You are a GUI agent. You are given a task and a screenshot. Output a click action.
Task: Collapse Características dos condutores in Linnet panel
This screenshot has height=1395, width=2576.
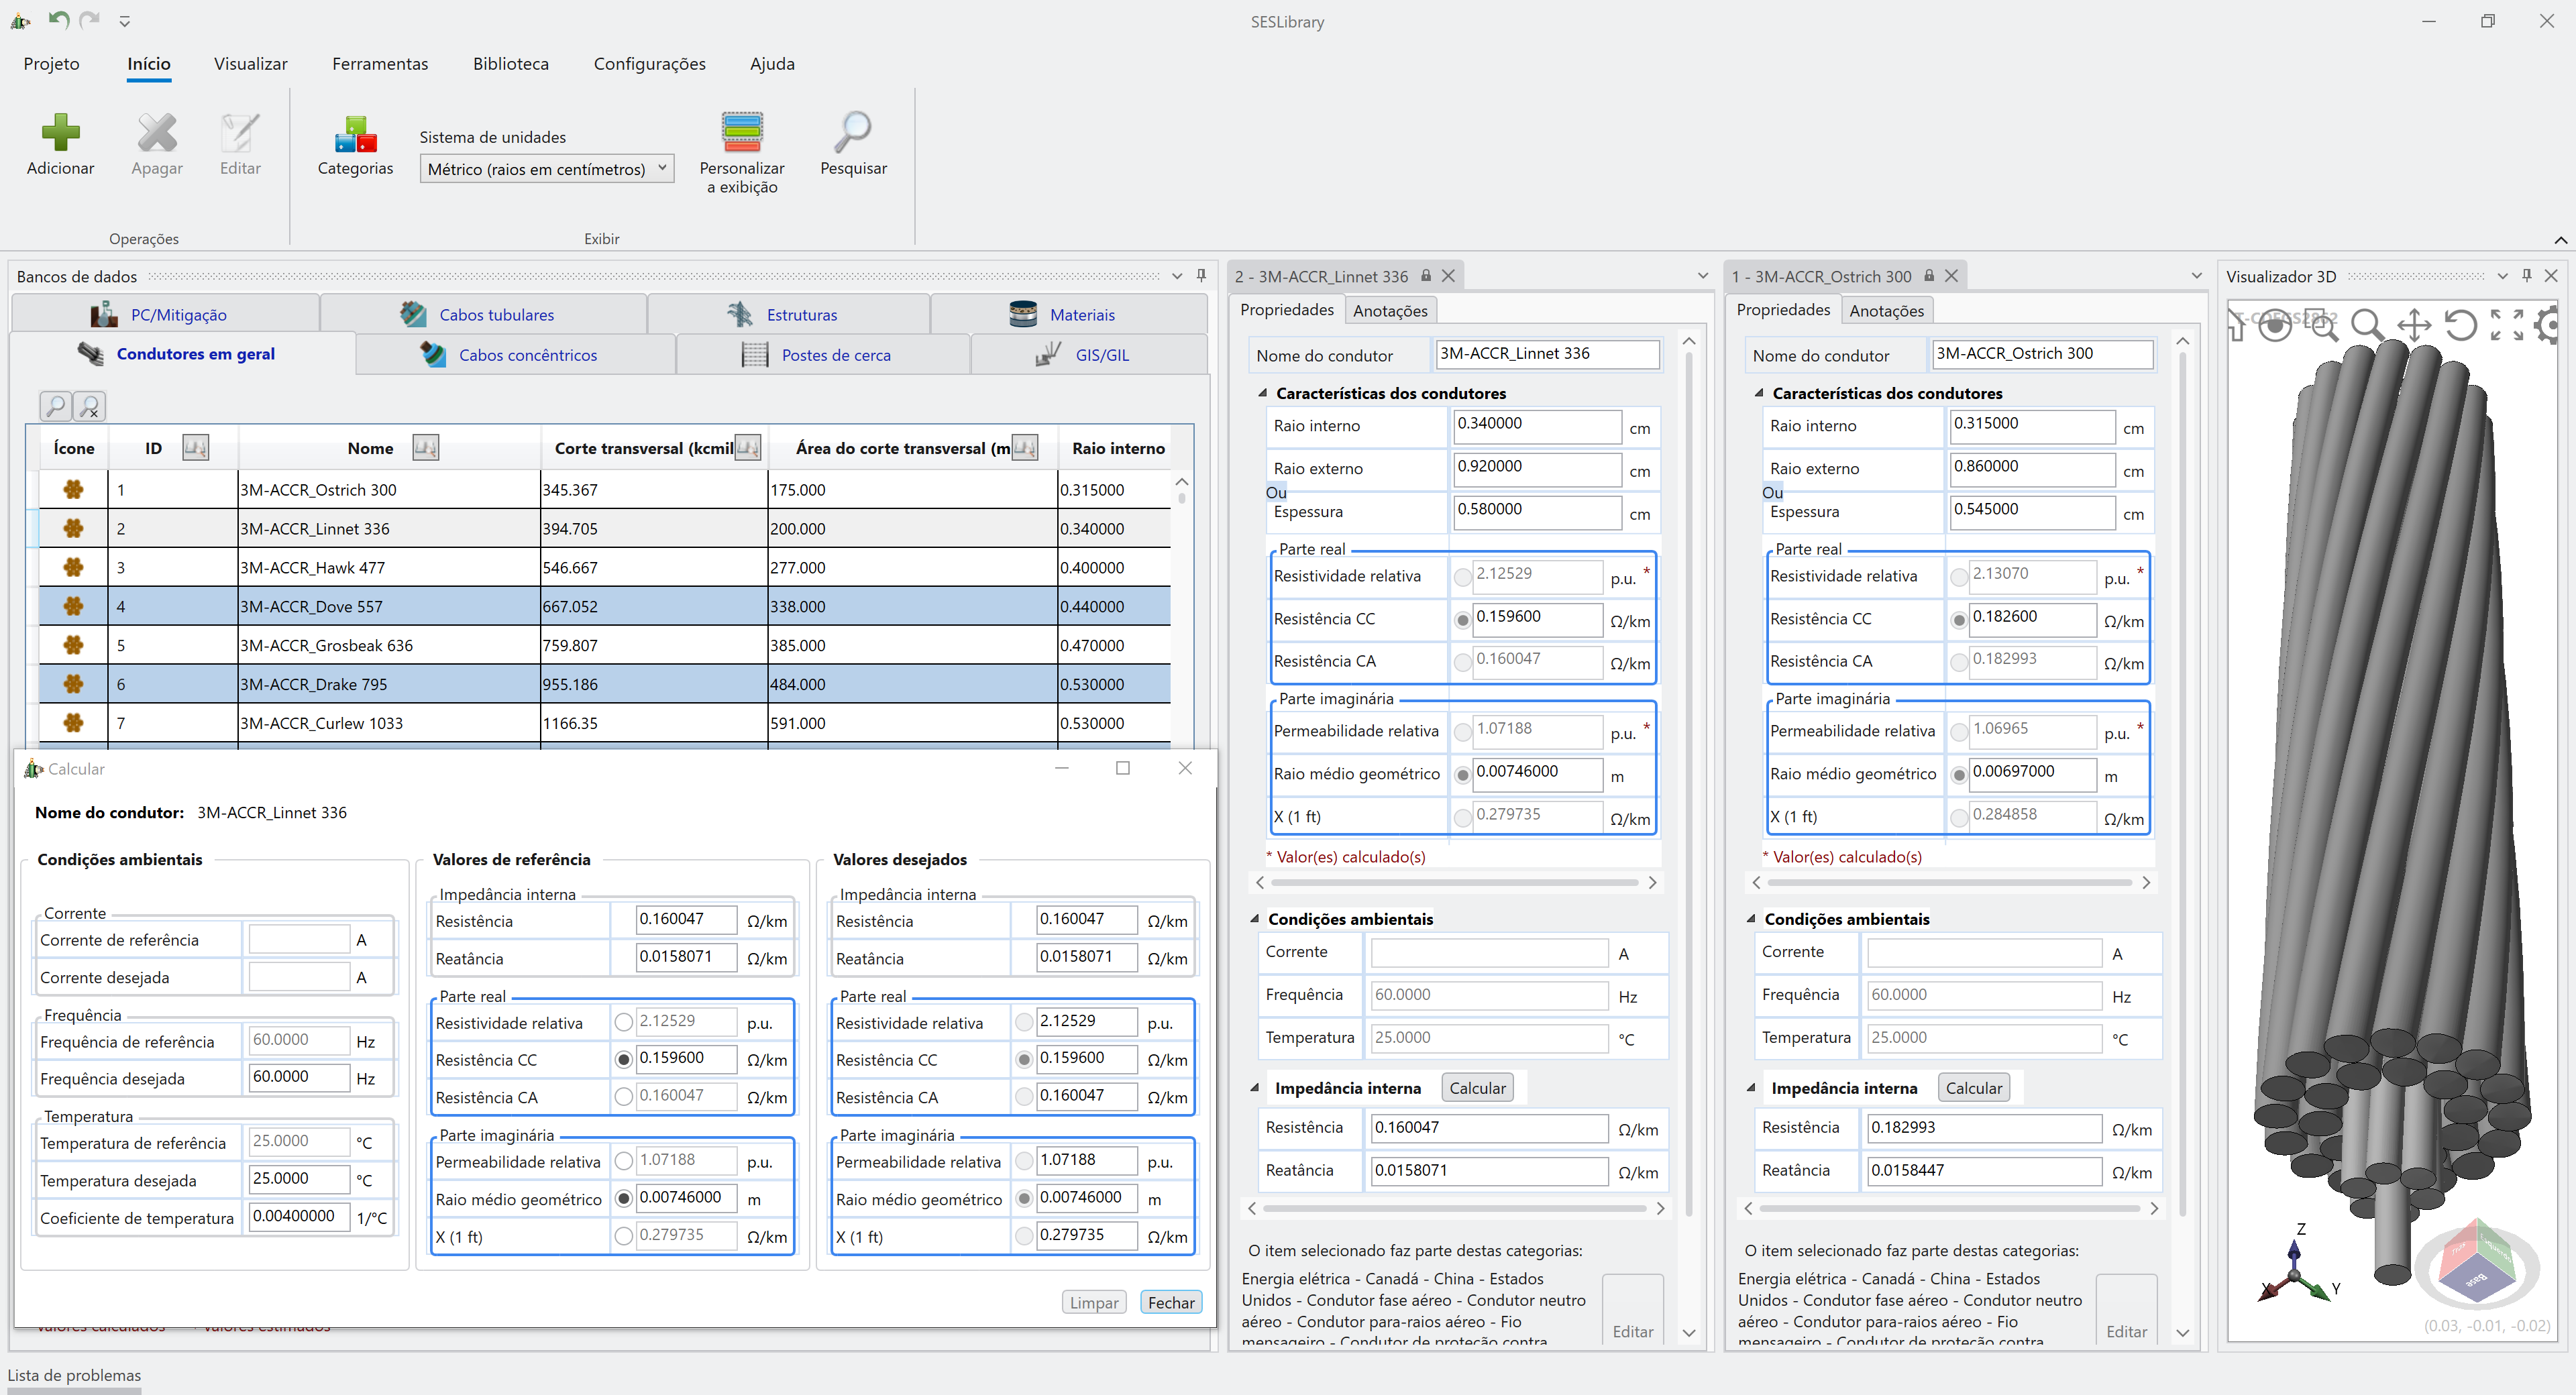1263,393
